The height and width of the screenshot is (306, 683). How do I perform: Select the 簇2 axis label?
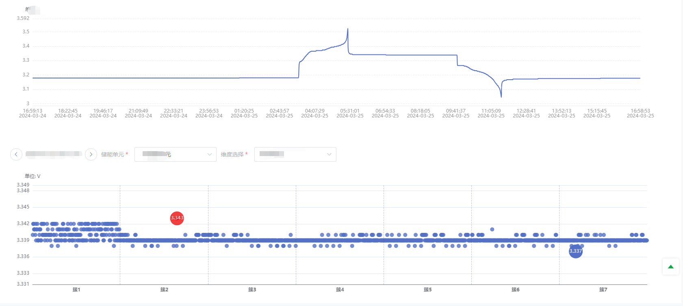tap(164, 290)
